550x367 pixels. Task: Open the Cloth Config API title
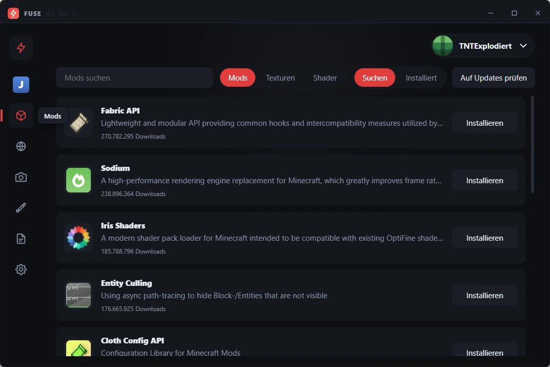click(132, 341)
